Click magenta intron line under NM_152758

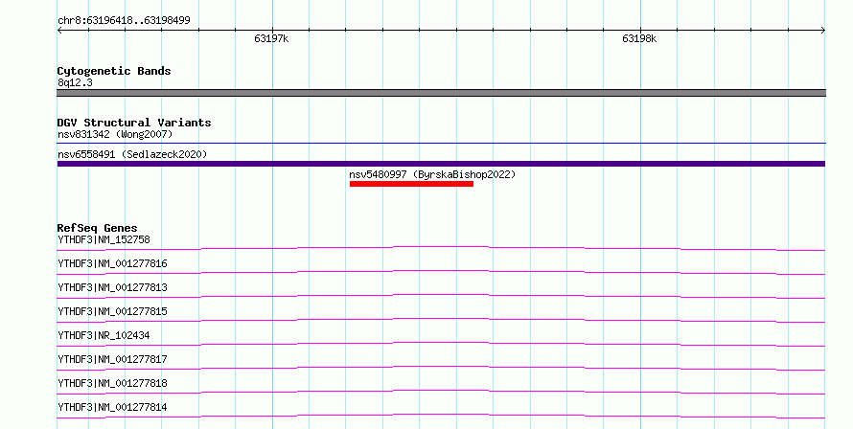[x=441, y=248]
